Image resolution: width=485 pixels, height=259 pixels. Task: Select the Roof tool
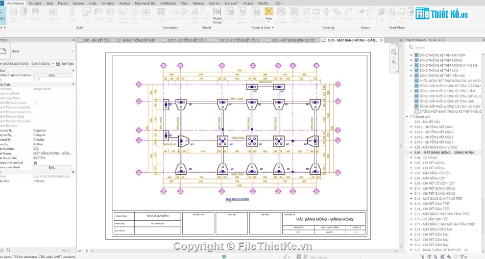coord(87,14)
